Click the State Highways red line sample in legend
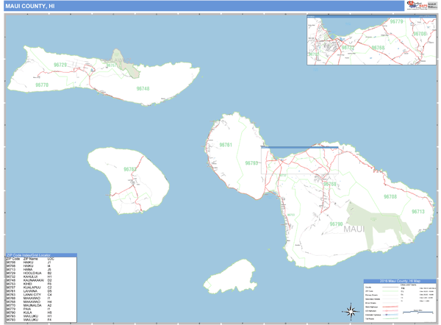Viewport: 441px width, 325px height. click(390, 307)
